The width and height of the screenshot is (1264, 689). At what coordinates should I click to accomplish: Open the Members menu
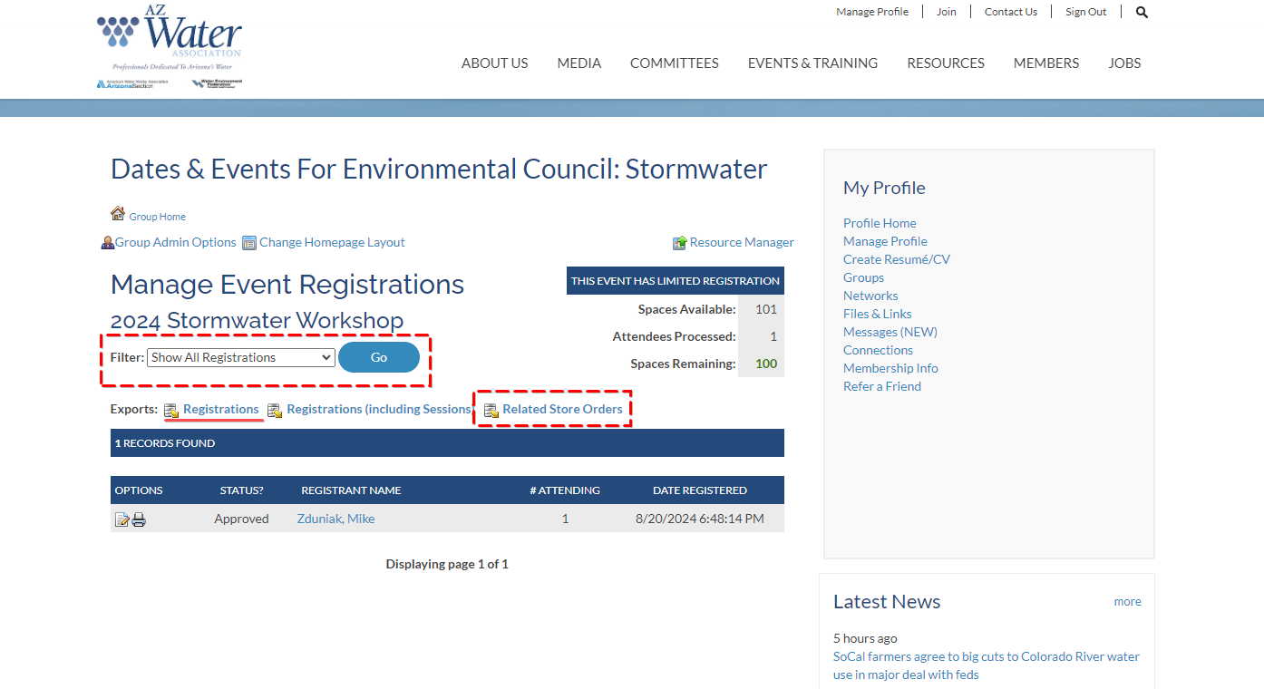point(1046,63)
